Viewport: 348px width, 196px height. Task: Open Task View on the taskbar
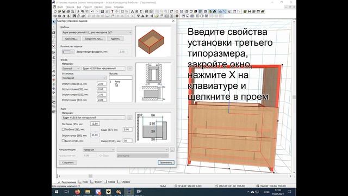pos(66,192)
